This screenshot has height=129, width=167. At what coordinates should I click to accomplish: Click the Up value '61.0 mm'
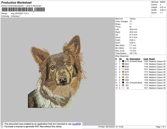[x=133, y=35]
